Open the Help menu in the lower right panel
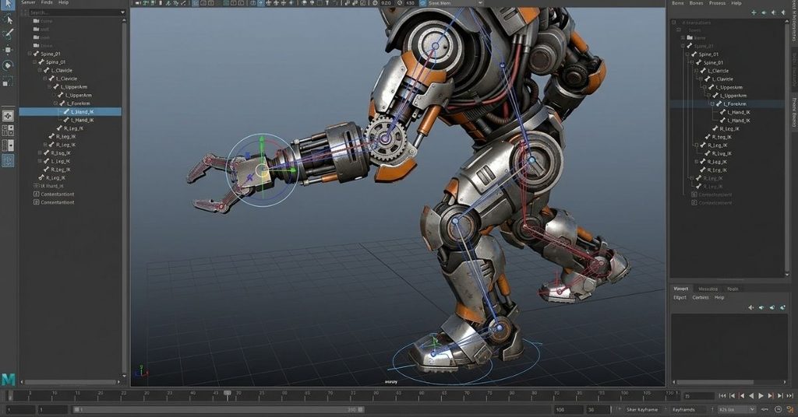 pyautogui.click(x=719, y=298)
